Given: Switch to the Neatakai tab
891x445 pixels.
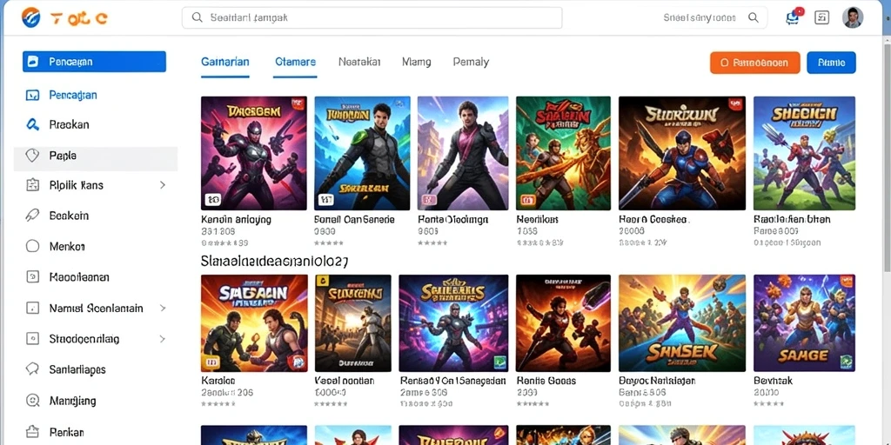Looking at the screenshot, I should 359,62.
